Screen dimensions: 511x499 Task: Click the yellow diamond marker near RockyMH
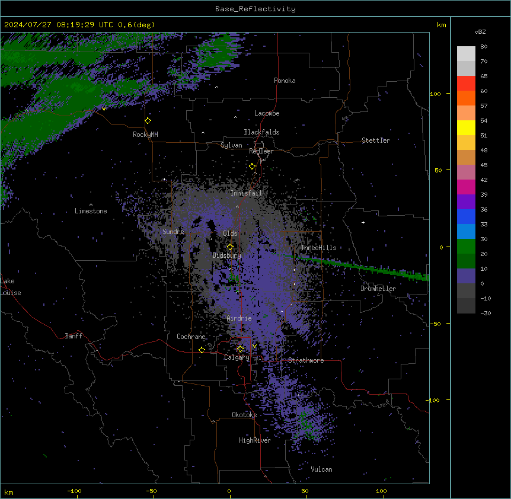[x=148, y=121]
